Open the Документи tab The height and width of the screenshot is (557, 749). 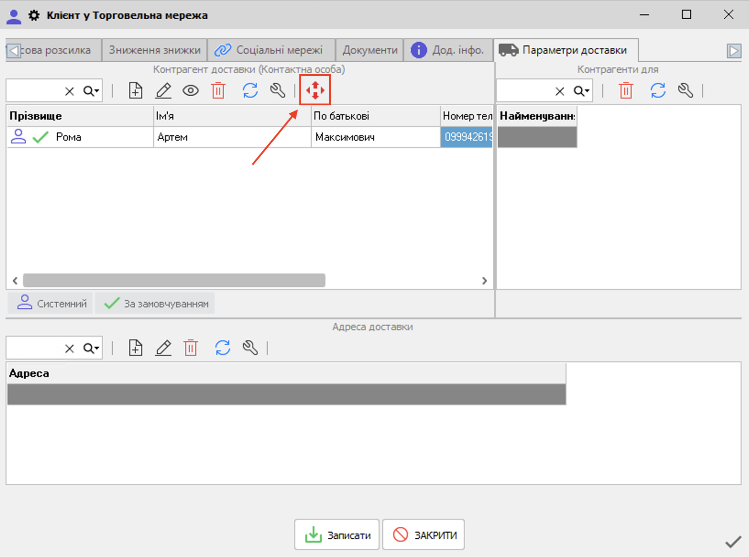point(369,50)
